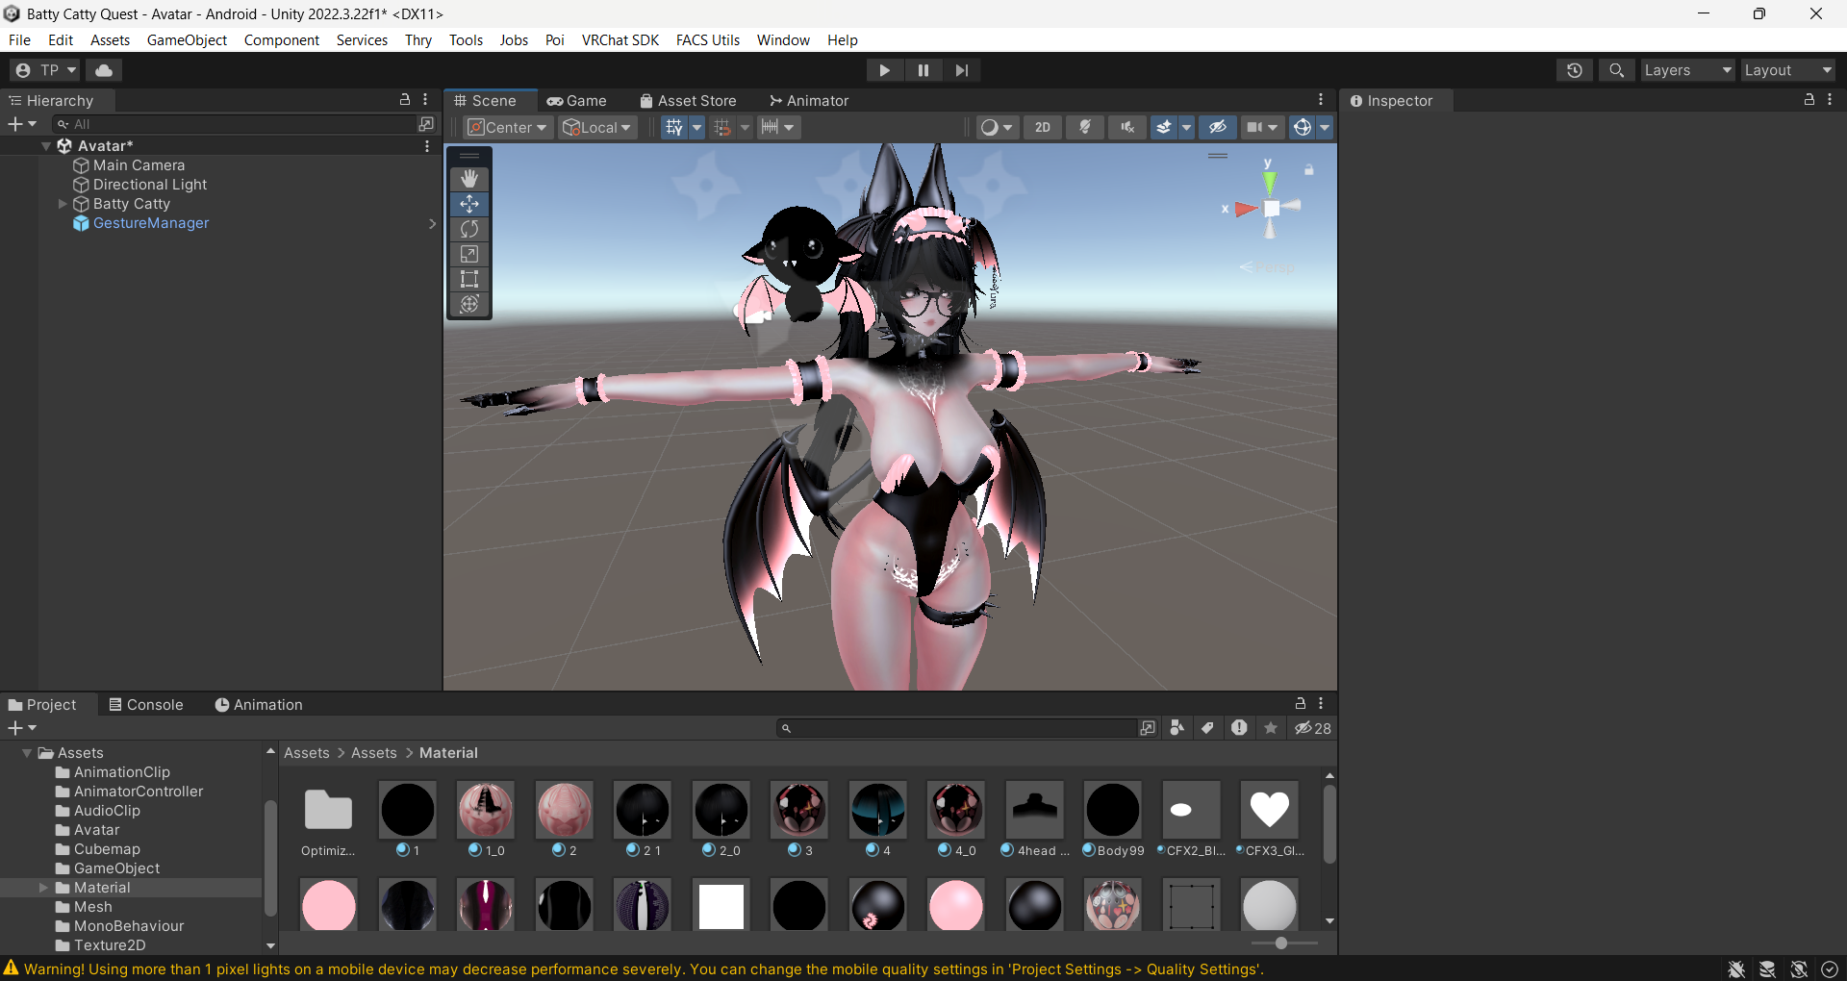Open the Unity Cloud services icon
This screenshot has width=1847, height=981.
click(x=104, y=70)
